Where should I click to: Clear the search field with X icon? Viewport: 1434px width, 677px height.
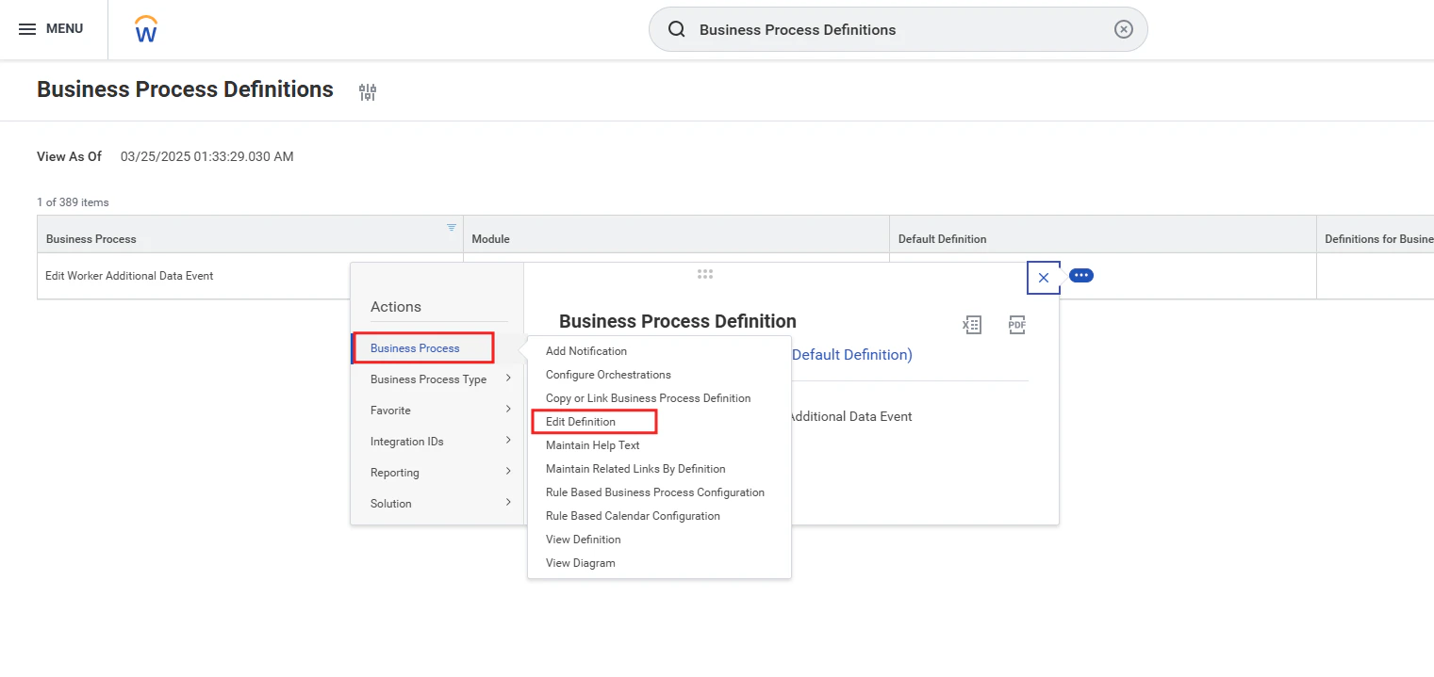coord(1123,29)
